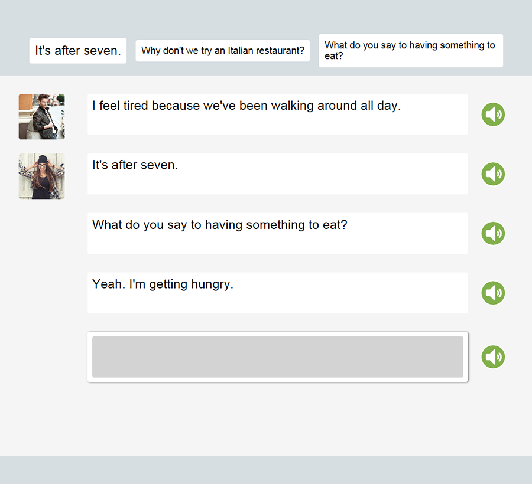Click the "What do you say" dialogue box

coord(278,234)
